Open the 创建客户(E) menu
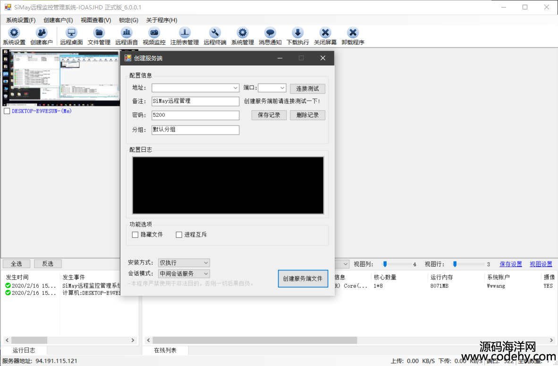 pos(58,20)
